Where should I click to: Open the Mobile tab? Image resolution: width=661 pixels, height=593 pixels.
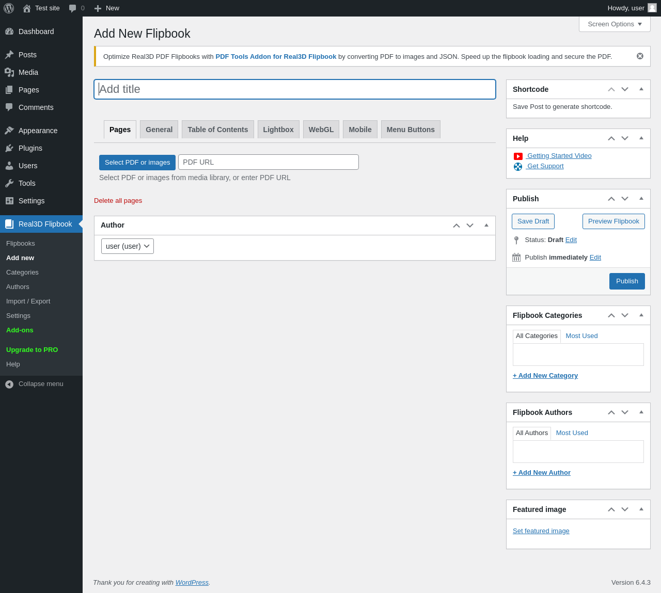pyautogui.click(x=360, y=130)
